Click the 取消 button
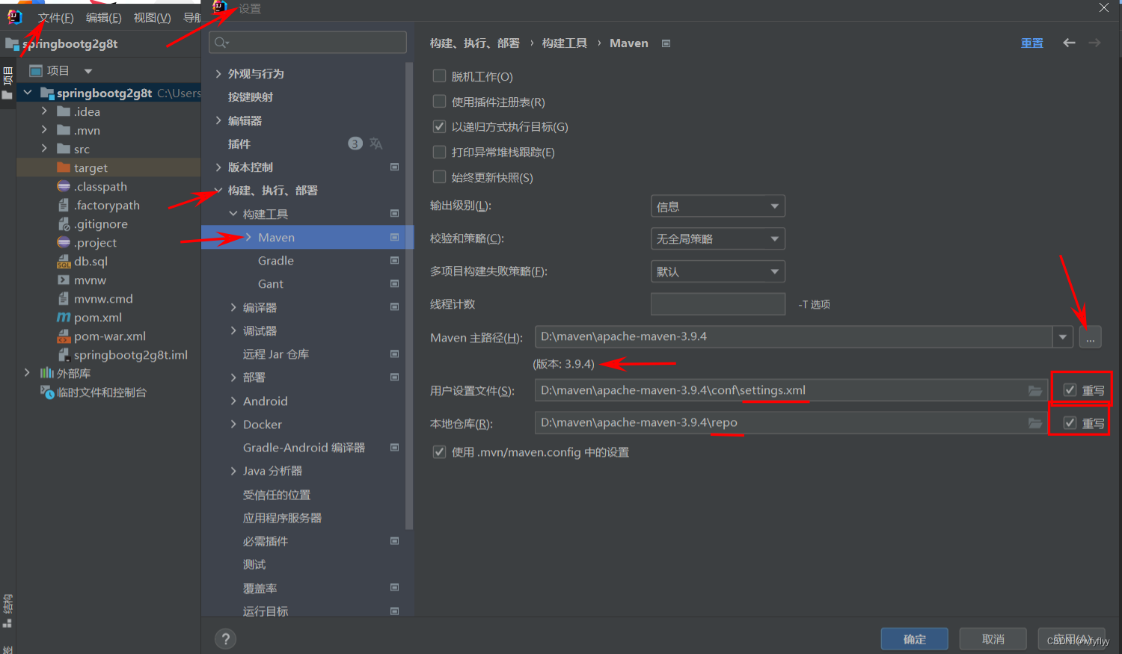 click(x=993, y=639)
